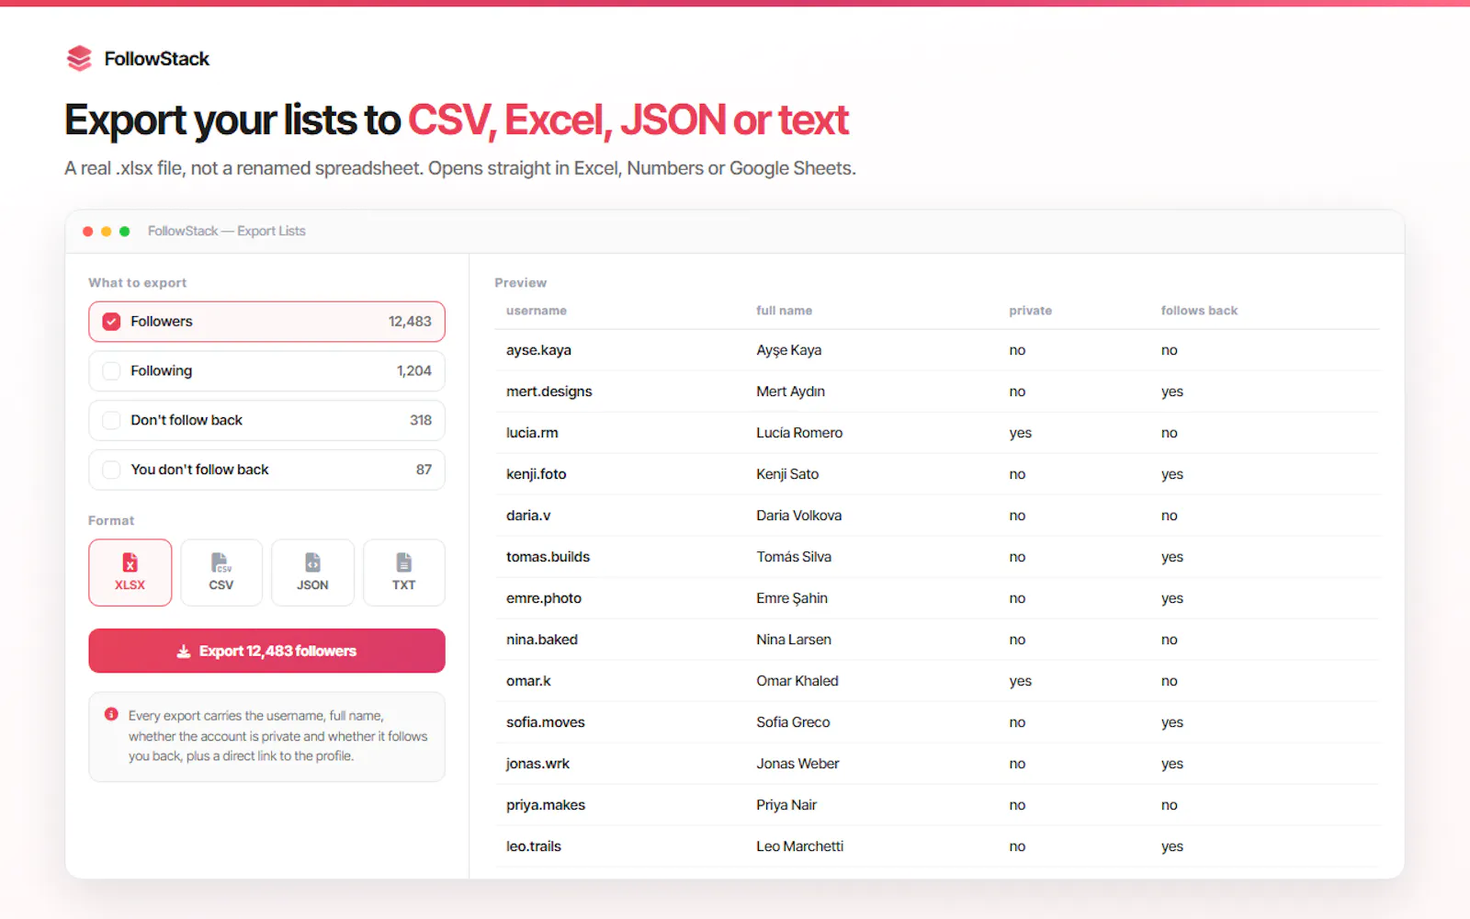Screen dimensions: 1470x919
Task: Click follows back yes for leo.trails
Action: (1172, 846)
